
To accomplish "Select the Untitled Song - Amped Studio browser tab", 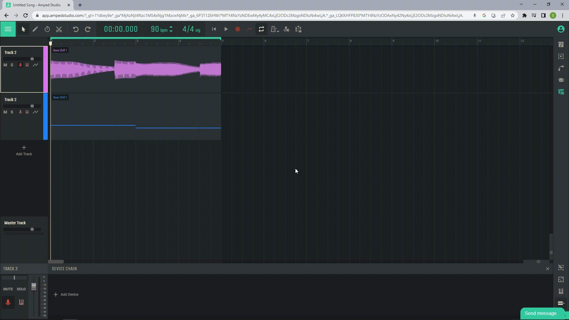I will click(36, 5).
